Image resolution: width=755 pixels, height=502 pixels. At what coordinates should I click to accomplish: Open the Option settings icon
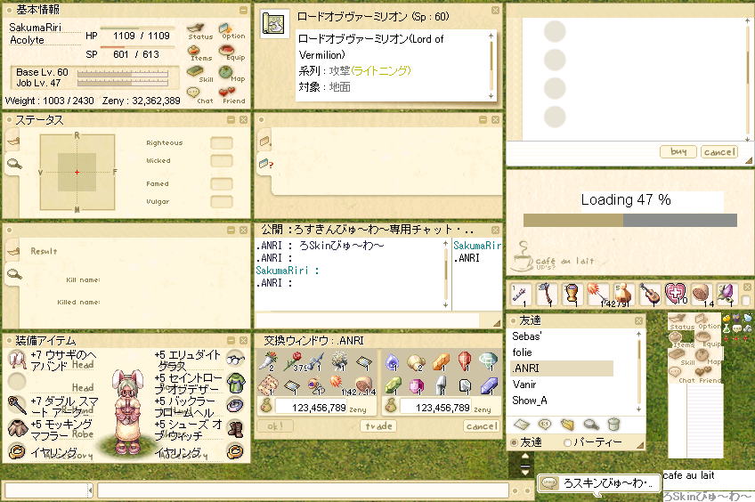(x=232, y=31)
